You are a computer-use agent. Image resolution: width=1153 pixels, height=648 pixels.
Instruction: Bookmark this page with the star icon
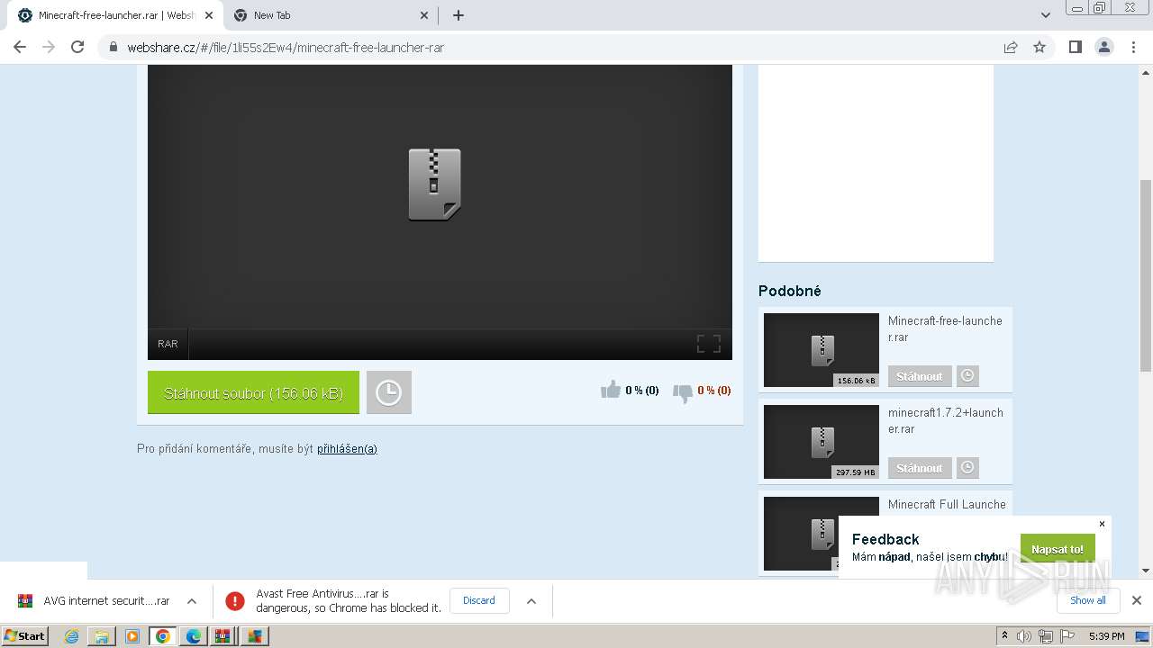pyautogui.click(x=1040, y=47)
